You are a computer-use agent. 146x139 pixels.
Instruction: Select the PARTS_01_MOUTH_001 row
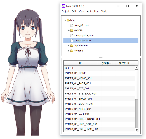[x=99, y=104]
